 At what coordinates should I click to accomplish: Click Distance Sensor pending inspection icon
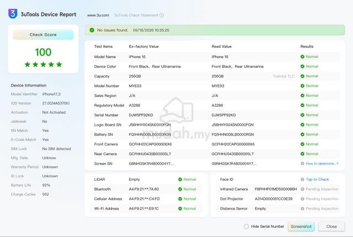point(302,208)
